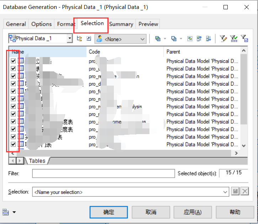
Task: Click the list's scroll-down arrow
Action: click(x=244, y=146)
